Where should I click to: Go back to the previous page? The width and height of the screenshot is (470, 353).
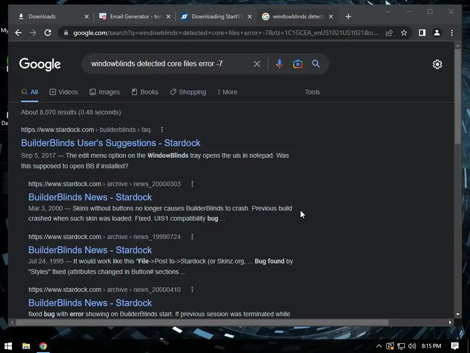[x=18, y=33]
